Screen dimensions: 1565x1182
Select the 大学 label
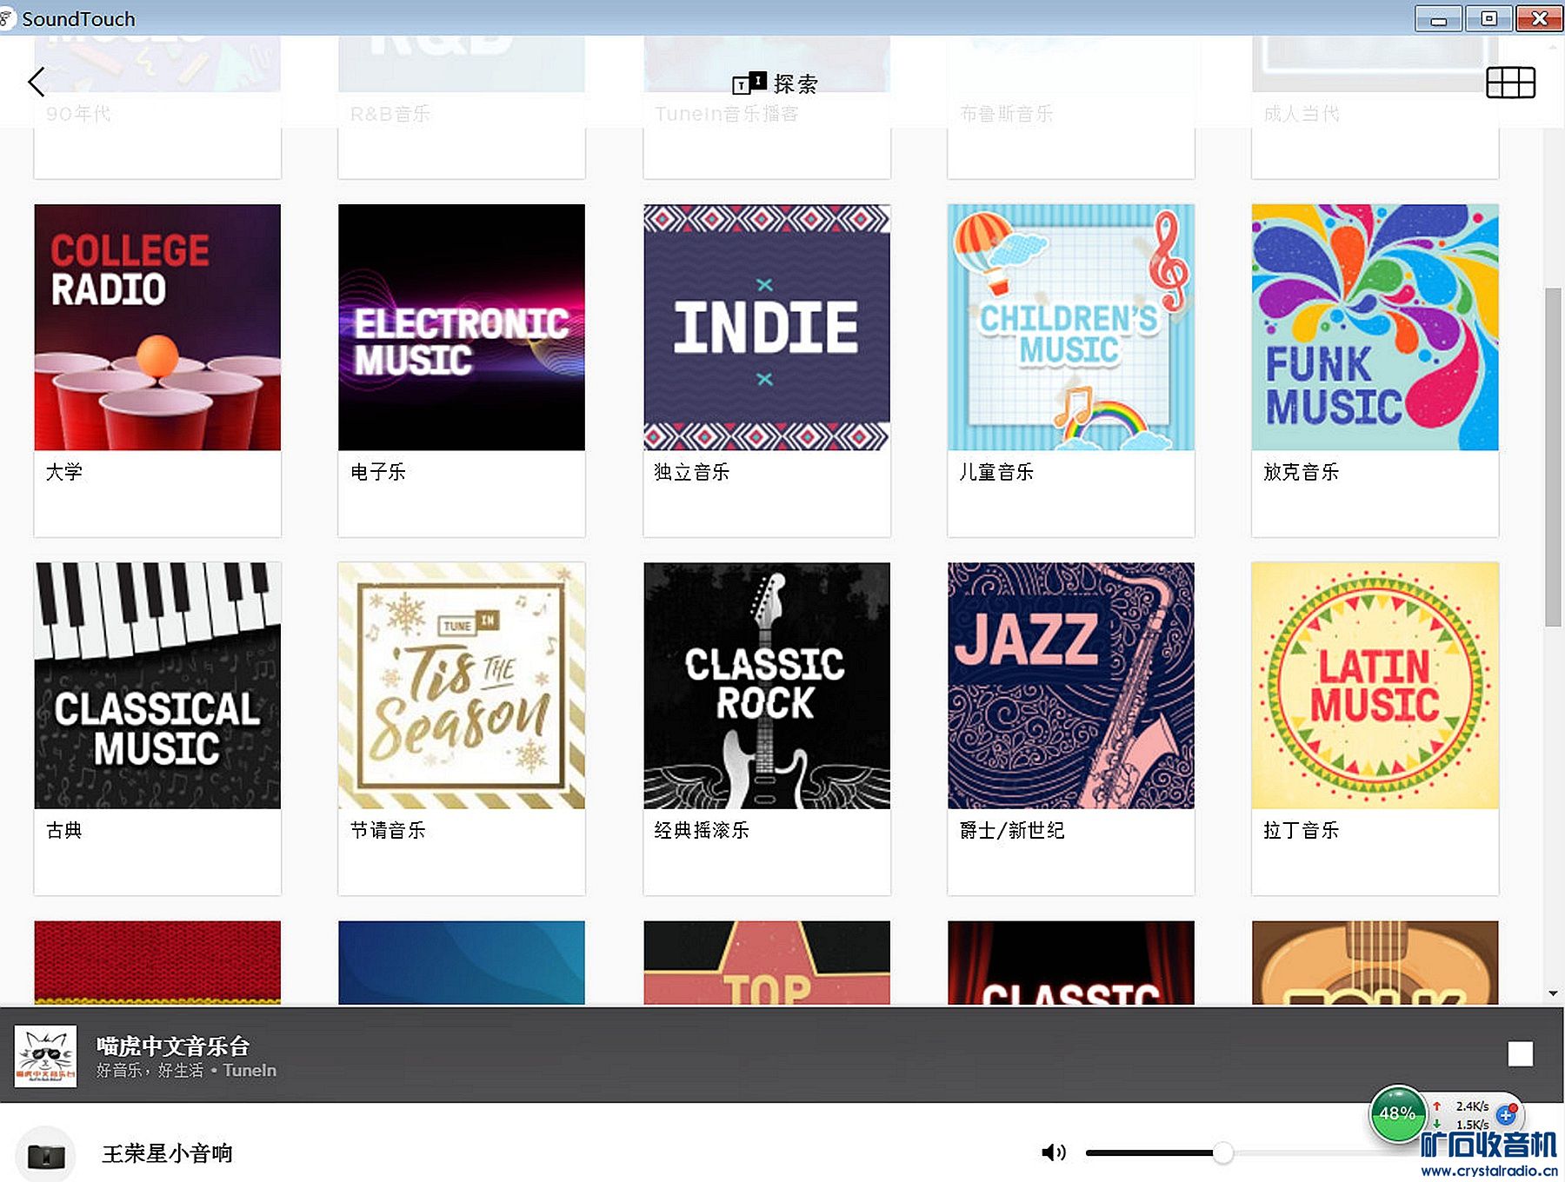pos(64,472)
